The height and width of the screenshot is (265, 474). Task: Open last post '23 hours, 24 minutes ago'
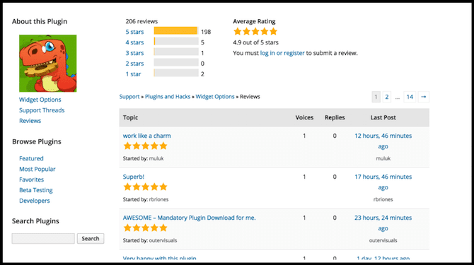(383, 223)
